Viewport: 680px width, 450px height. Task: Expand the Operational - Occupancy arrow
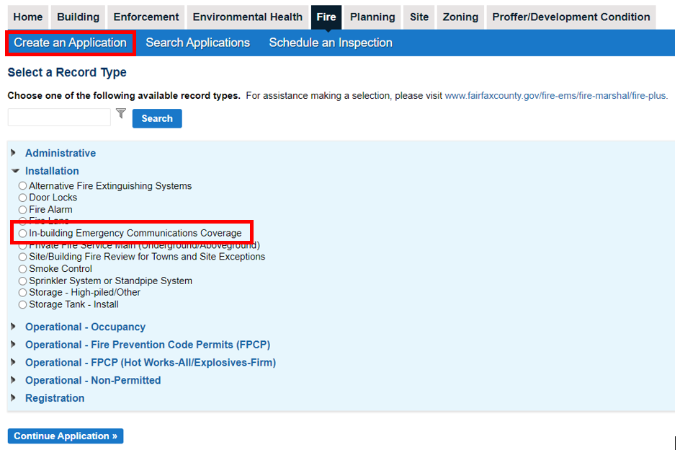pyautogui.click(x=14, y=326)
